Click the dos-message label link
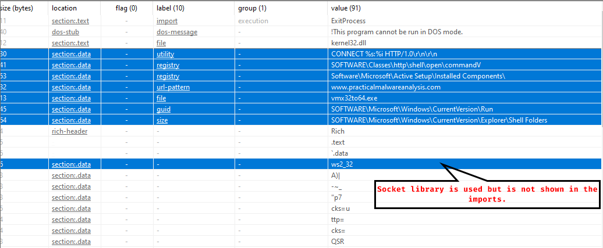Screen dimensions: 603x248 click(x=177, y=32)
